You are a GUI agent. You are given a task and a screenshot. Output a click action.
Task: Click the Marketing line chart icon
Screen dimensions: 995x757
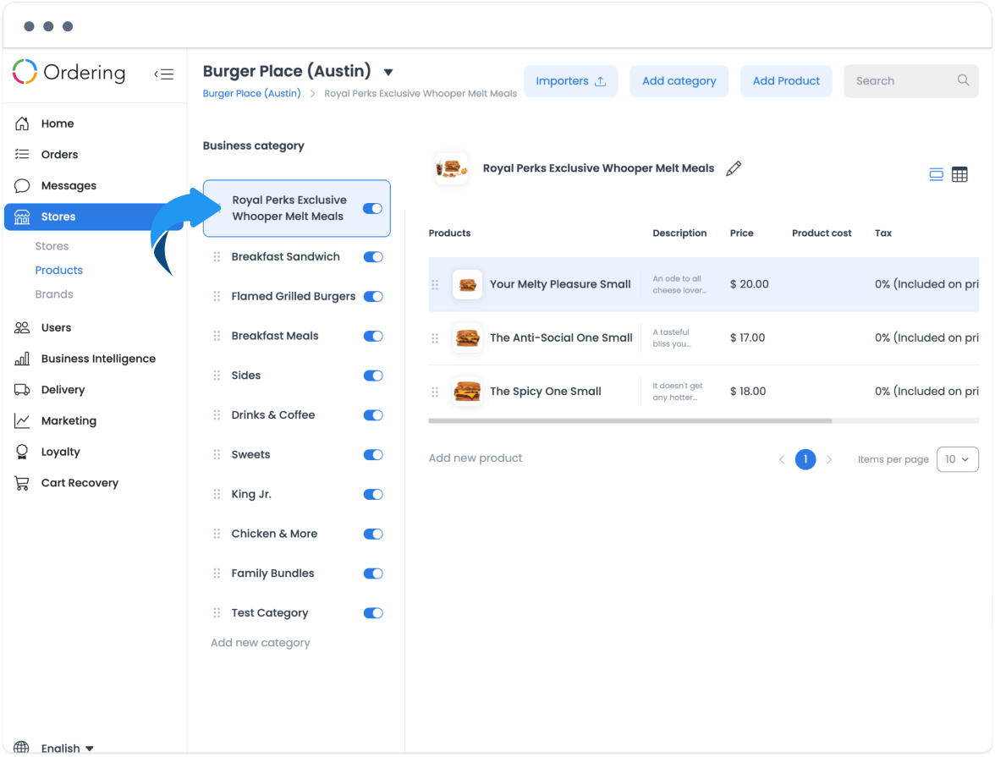(22, 420)
